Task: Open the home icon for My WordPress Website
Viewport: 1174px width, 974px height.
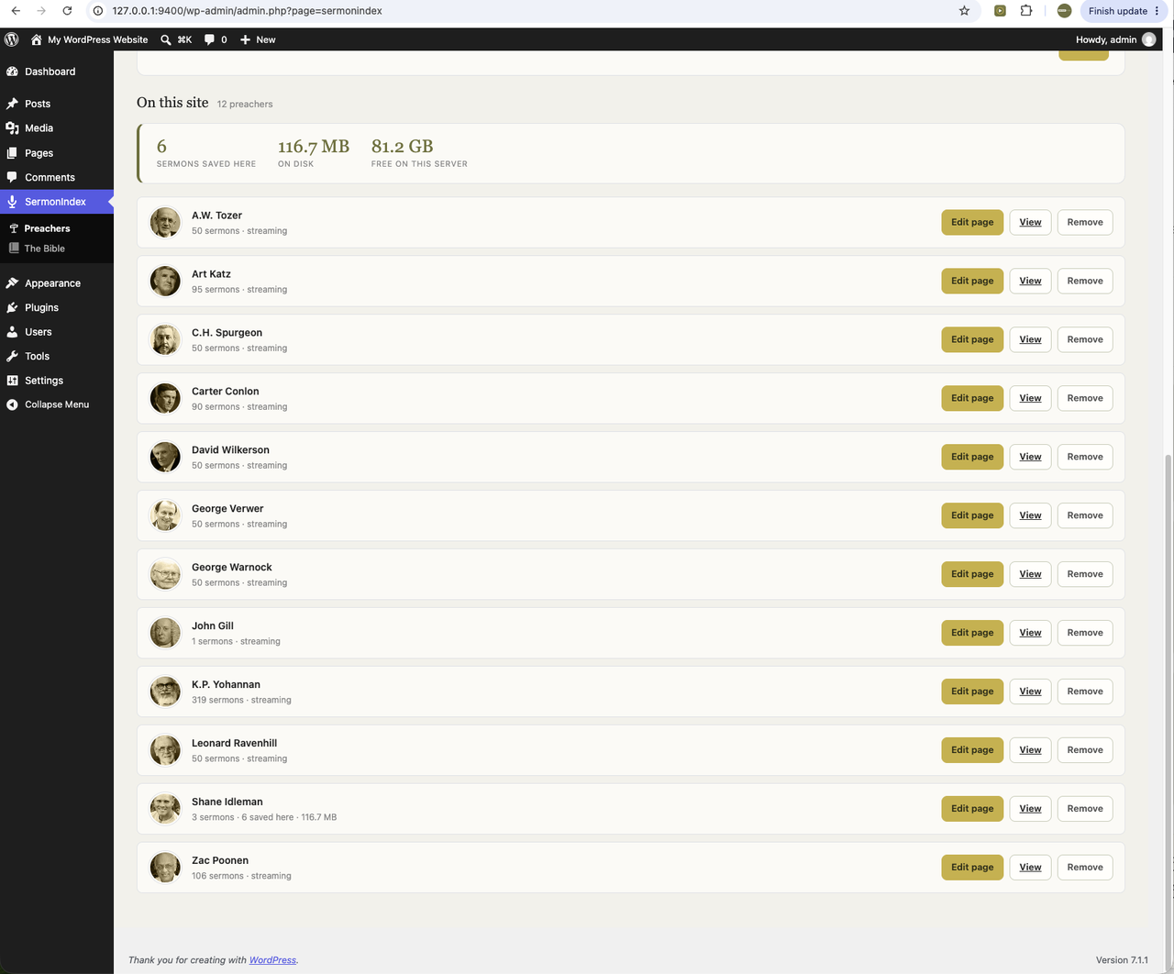Action: coord(37,39)
